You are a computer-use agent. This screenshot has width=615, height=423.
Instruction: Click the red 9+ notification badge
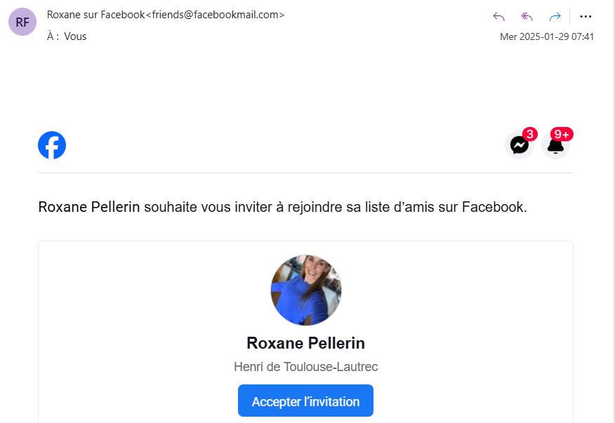[x=562, y=134]
